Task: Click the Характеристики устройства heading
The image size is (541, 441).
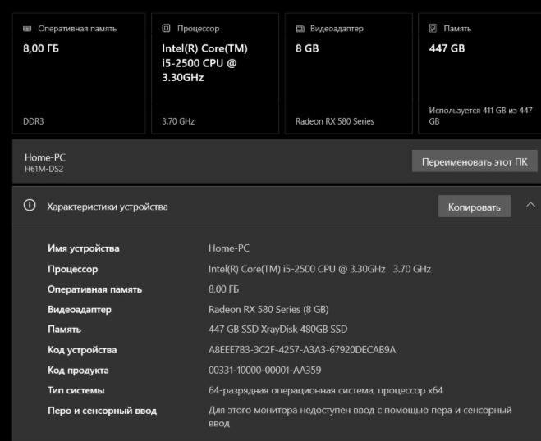Action: coord(108,207)
